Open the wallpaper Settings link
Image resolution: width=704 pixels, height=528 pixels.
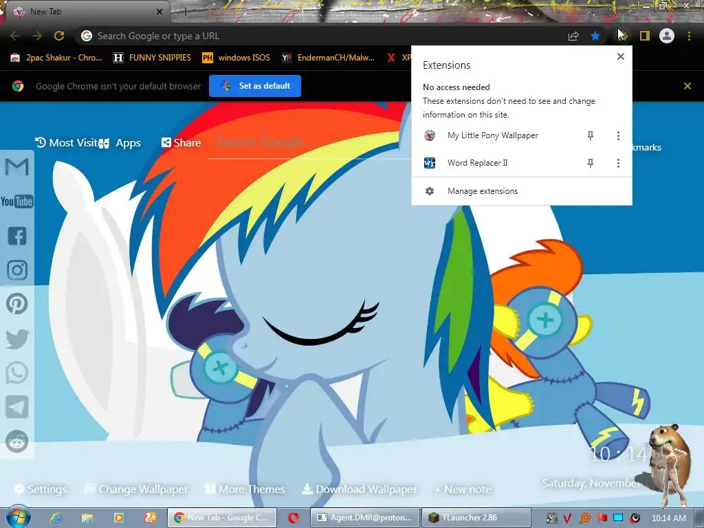(40, 489)
